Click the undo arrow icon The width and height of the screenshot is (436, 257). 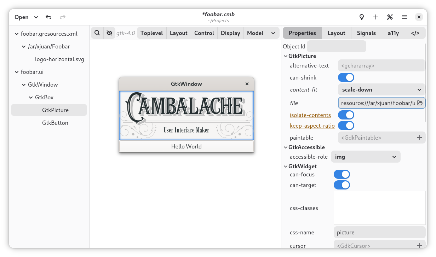[x=48, y=17]
